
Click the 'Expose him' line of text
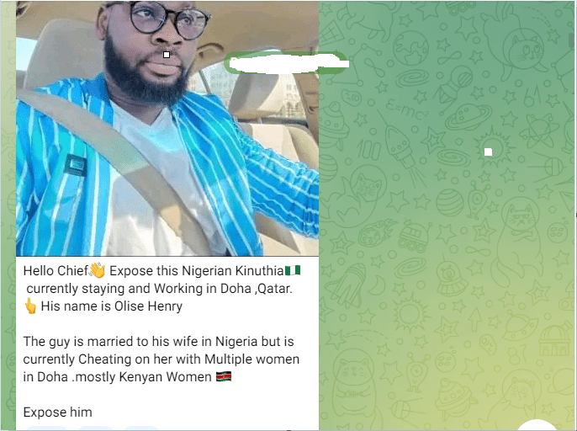(x=58, y=412)
